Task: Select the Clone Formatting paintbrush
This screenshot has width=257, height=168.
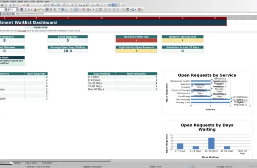Action: click(x=24, y=5)
